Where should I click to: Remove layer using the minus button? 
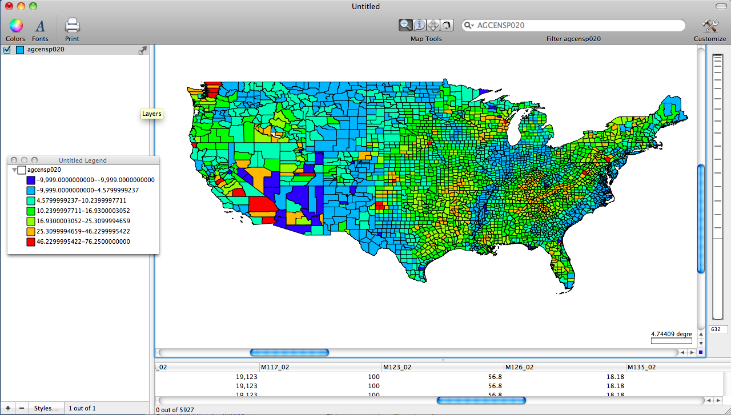coord(22,408)
